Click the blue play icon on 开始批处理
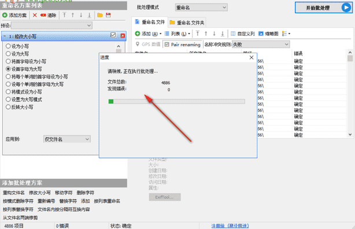Viewport: 355px width, 229px height. tap(346, 8)
